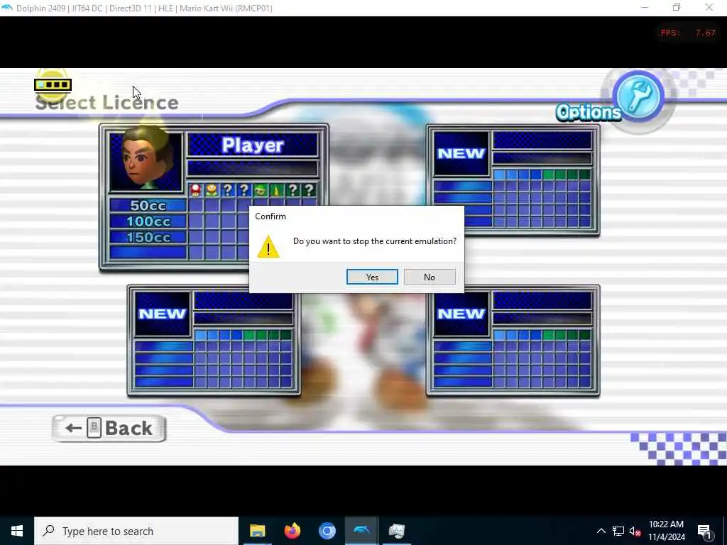This screenshot has height=545, width=727.
Task: Restore down the Dolphin window
Action: pyautogui.click(x=677, y=7)
